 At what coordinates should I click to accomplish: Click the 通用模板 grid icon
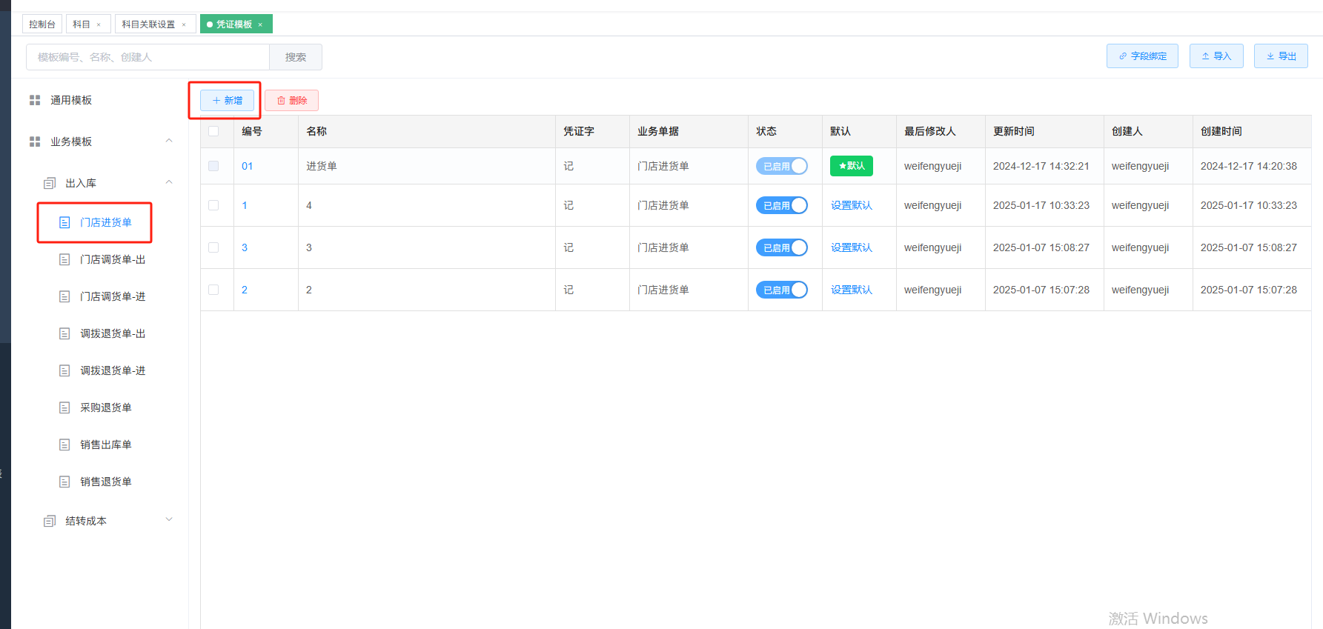pos(35,100)
